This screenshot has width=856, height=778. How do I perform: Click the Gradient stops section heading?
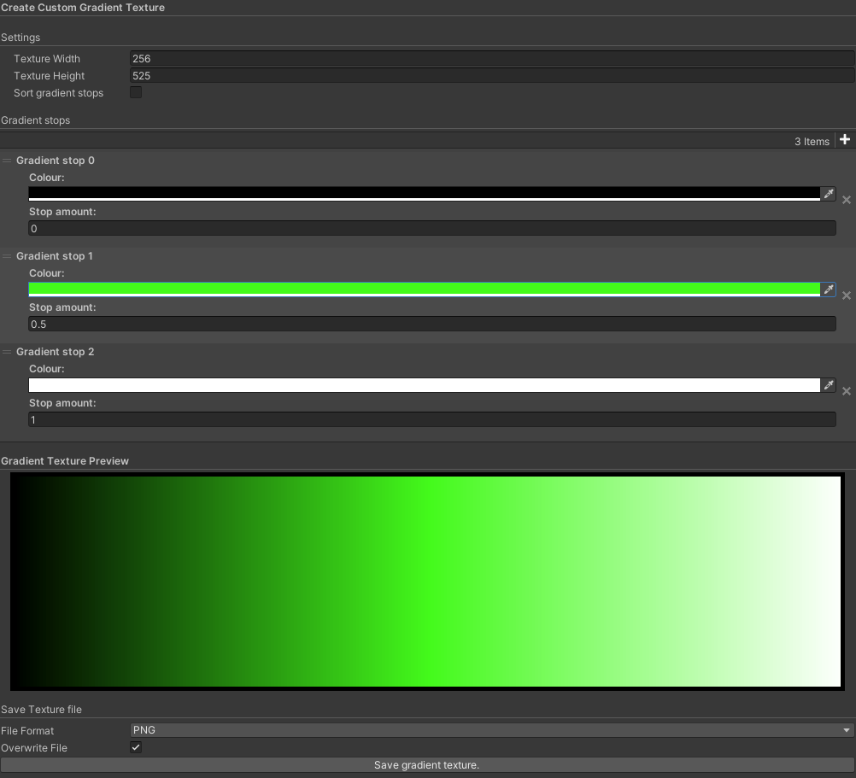36,120
